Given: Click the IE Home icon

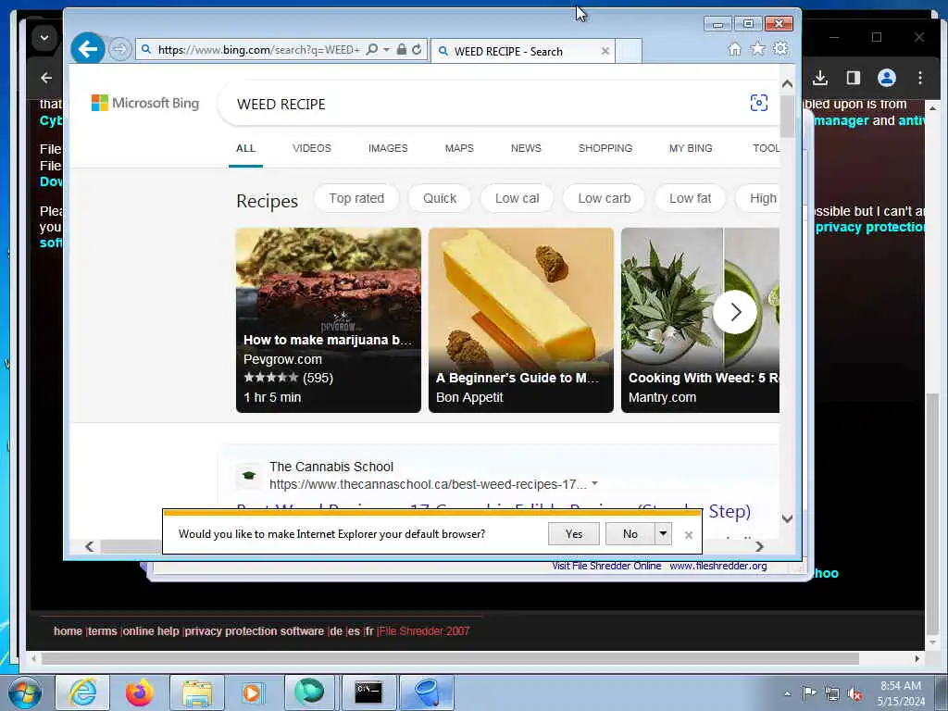Looking at the screenshot, I should (x=734, y=49).
